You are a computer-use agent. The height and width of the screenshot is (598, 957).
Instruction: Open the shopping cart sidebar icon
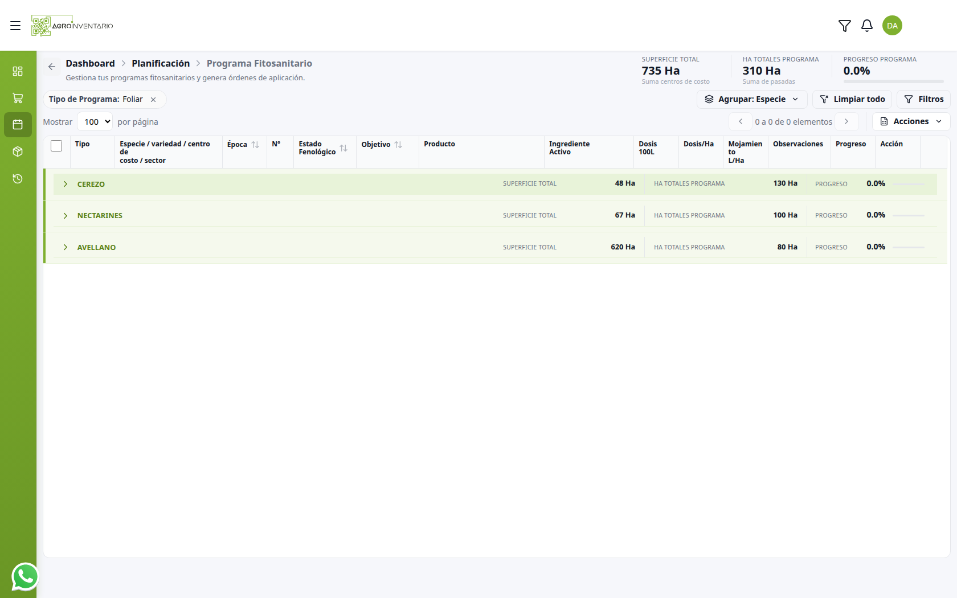click(18, 98)
